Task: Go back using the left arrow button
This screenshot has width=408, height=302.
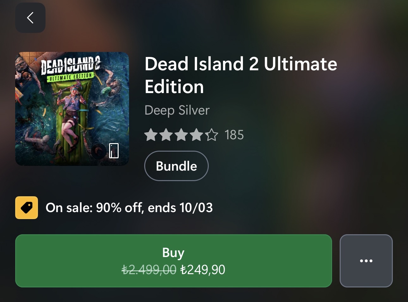Action: 30,18
